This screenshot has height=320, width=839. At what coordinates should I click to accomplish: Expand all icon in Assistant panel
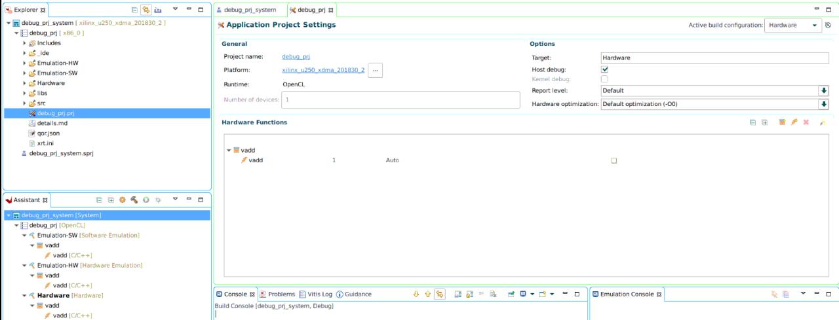111,200
